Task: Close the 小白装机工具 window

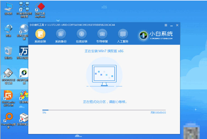Action: (x=177, y=25)
